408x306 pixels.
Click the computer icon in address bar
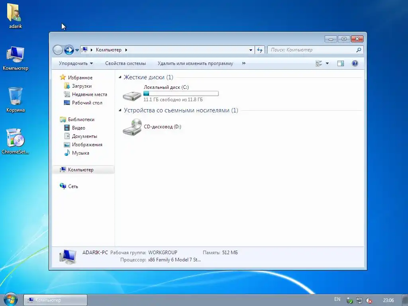(84, 49)
